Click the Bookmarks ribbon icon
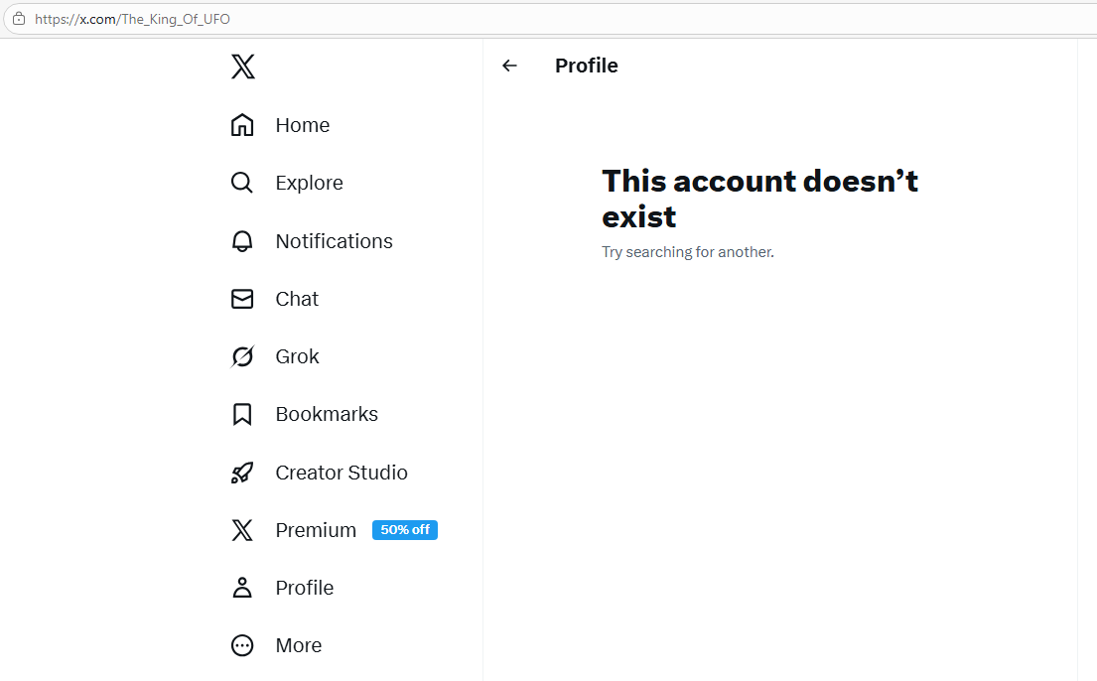 tap(242, 414)
